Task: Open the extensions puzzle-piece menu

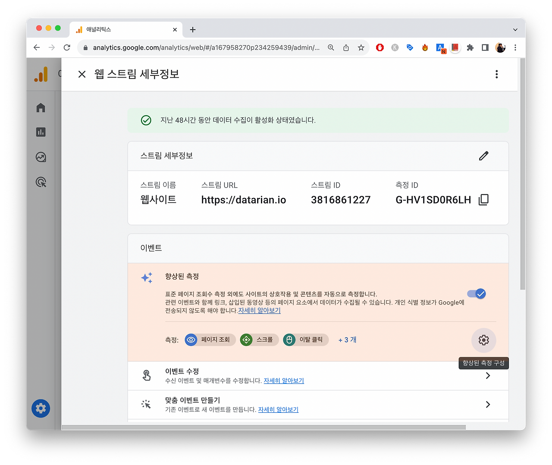Action: tap(470, 47)
